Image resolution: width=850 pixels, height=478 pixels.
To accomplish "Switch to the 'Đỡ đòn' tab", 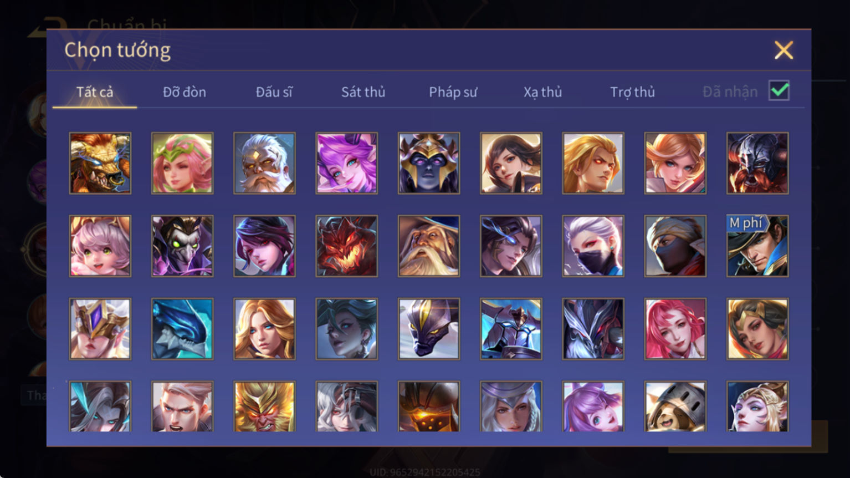I will click(x=185, y=92).
